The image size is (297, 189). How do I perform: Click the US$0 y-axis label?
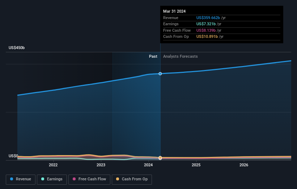coord(13,156)
